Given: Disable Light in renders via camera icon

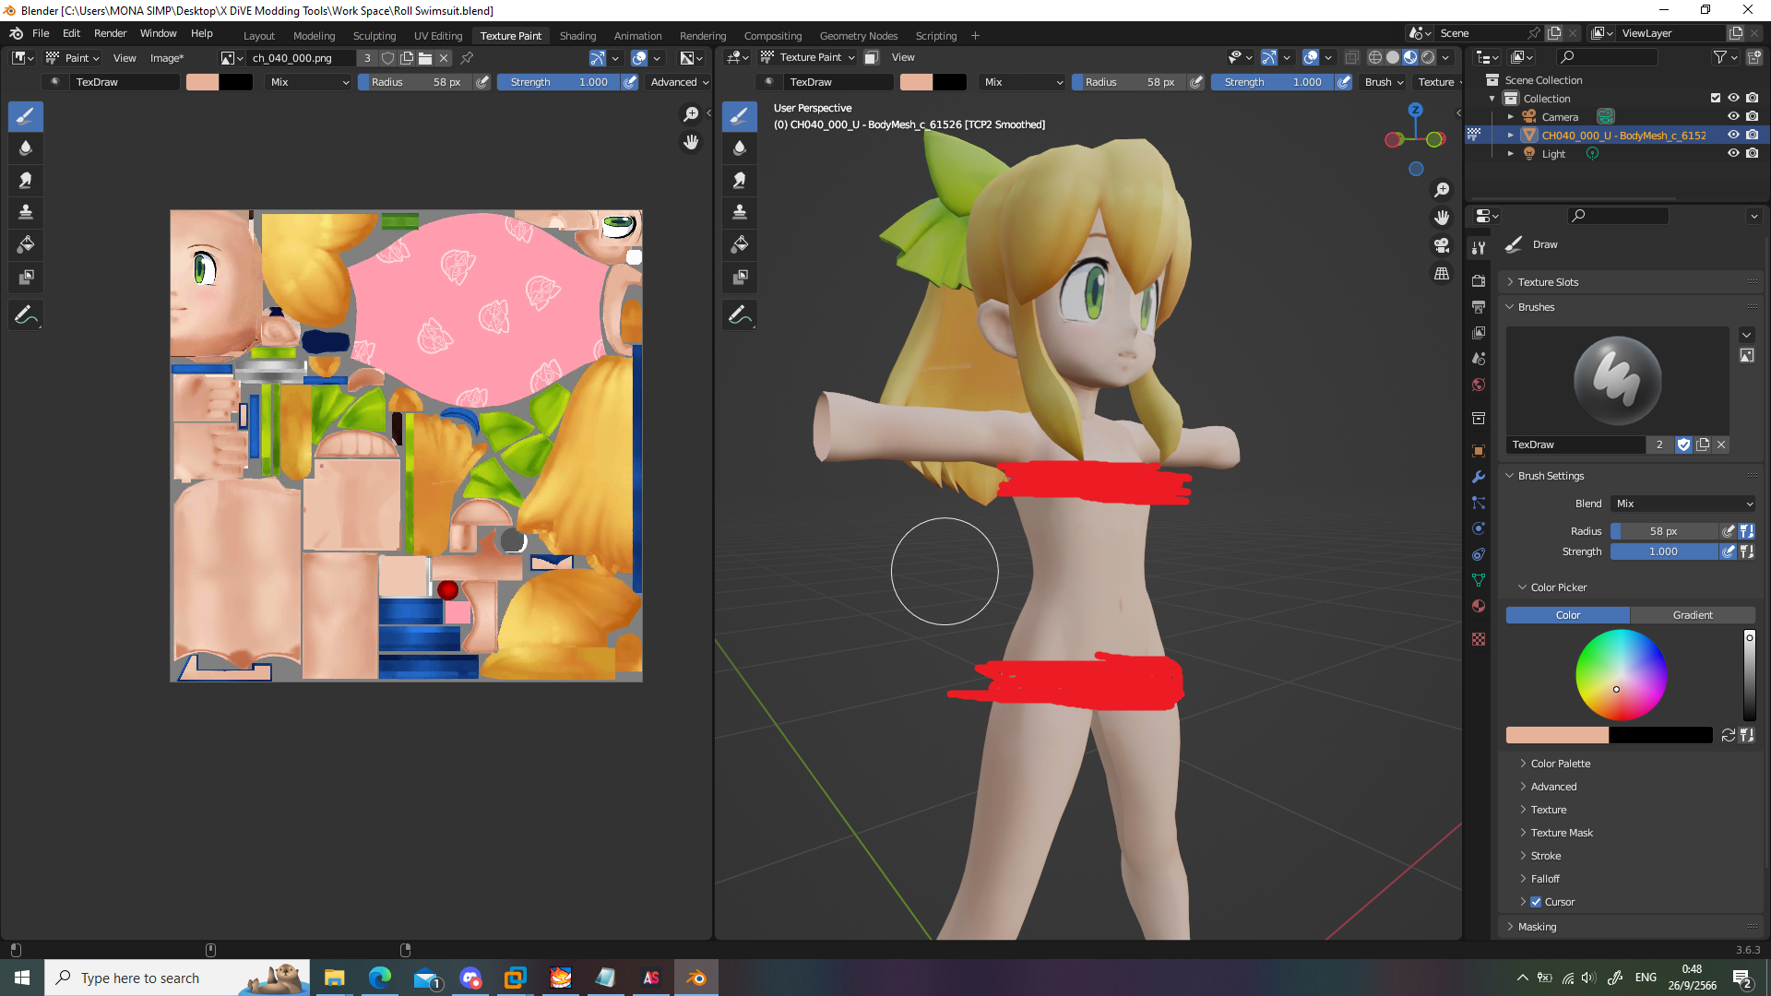Looking at the screenshot, I should 1752,153.
